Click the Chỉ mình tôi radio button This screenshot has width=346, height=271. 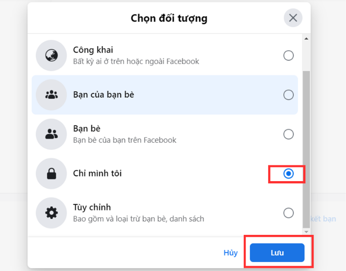(x=288, y=173)
